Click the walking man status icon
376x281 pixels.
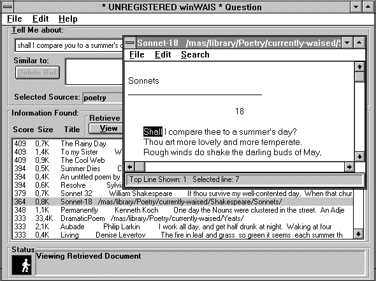click(x=22, y=265)
